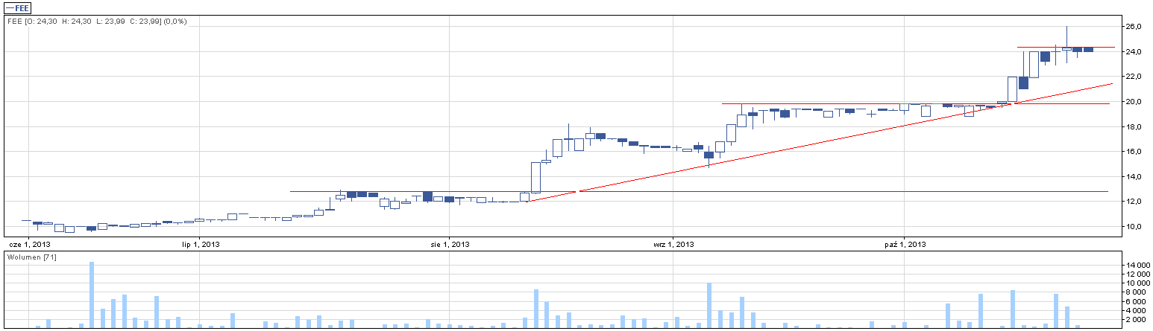Click the tallest volume bar reaching 14 000
The image size is (1153, 331).
pos(92,295)
